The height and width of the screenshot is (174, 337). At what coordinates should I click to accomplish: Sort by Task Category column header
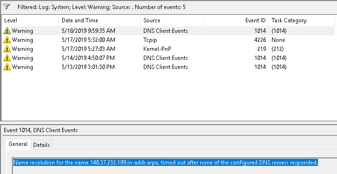click(x=301, y=20)
